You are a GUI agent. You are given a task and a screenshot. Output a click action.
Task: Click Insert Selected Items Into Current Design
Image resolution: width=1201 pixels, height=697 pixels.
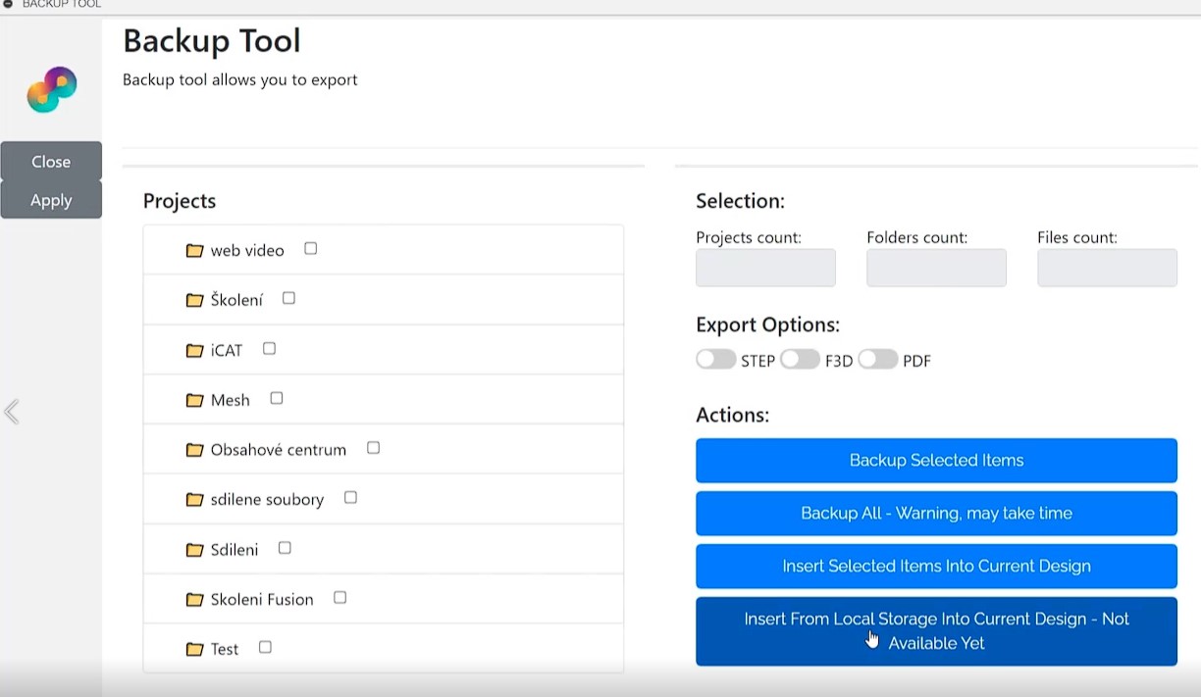(x=936, y=567)
